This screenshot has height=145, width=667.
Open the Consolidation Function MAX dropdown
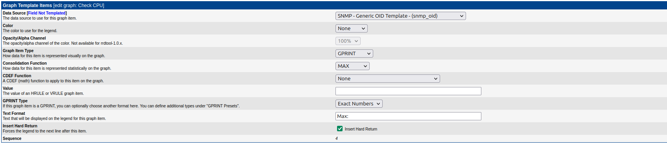pos(352,66)
